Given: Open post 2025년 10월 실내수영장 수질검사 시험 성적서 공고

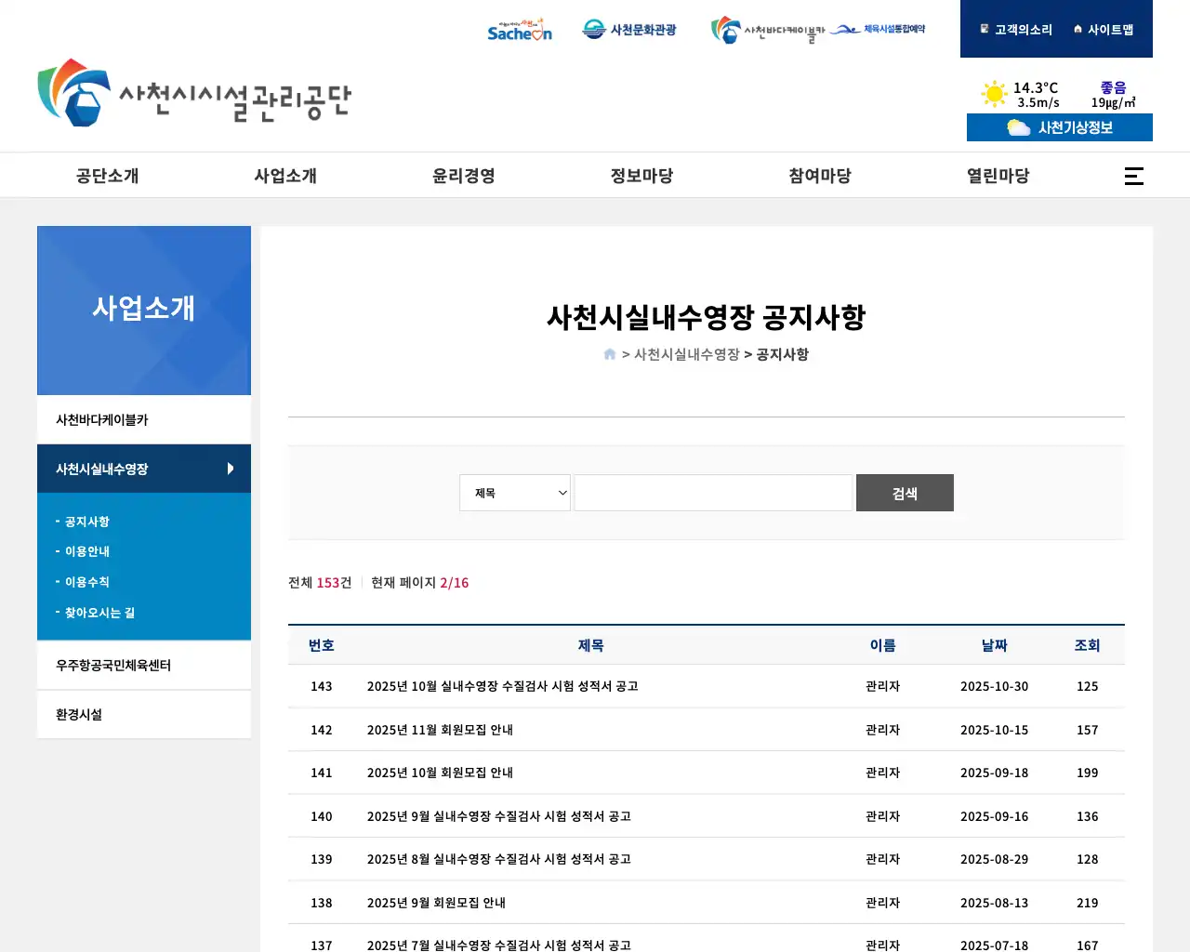Looking at the screenshot, I should point(503,686).
